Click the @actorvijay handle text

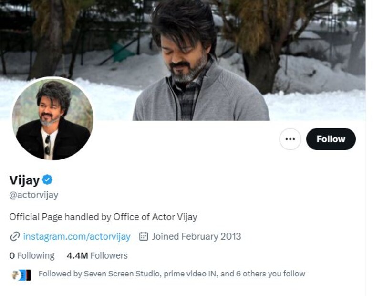click(34, 195)
